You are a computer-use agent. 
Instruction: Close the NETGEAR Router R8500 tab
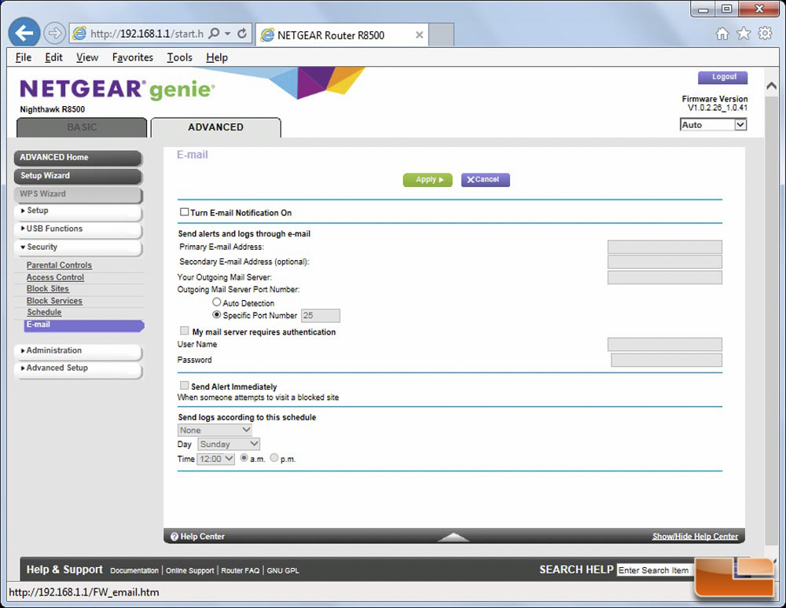coord(419,35)
